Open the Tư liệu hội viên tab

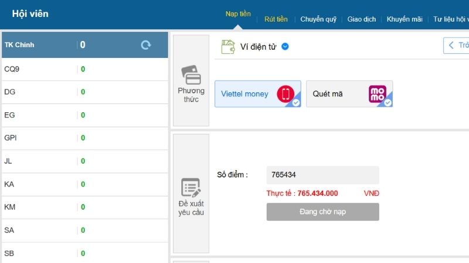(x=451, y=19)
